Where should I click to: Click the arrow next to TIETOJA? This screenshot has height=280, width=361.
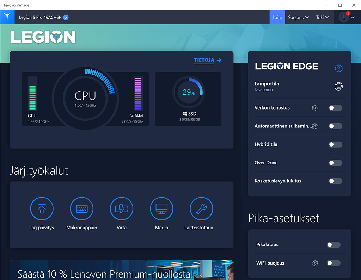pyautogui.click(x=219, y=60)
